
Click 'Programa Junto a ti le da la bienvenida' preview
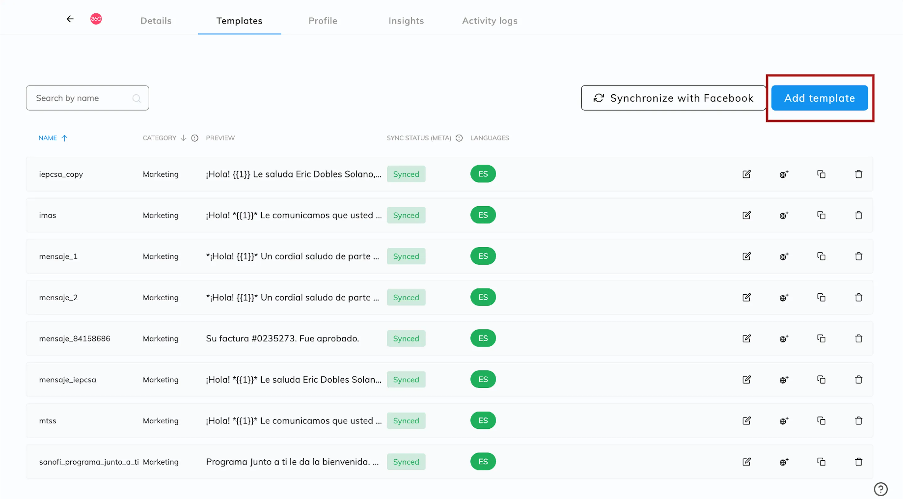click(292, 462)
